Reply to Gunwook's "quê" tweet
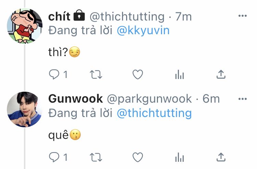Screen dimensions: 257x169 point(54,157)
